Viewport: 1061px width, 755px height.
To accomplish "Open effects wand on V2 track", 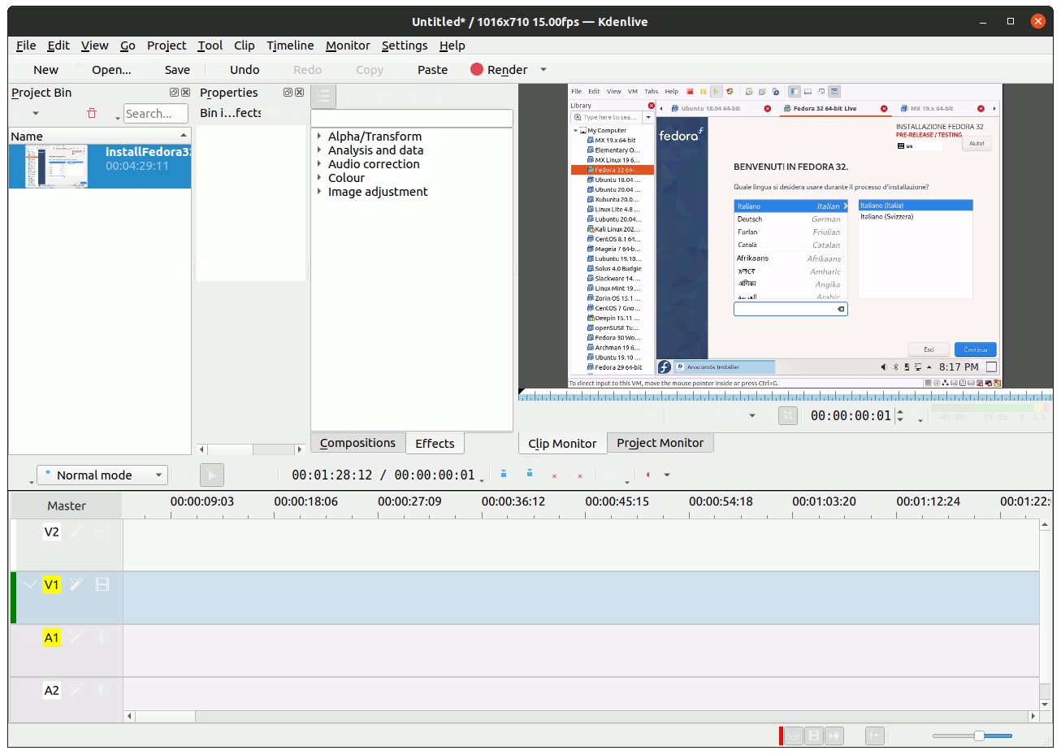I will [x=76, y=532].
